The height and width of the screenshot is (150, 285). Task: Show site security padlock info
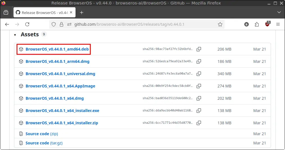point(61,24)
